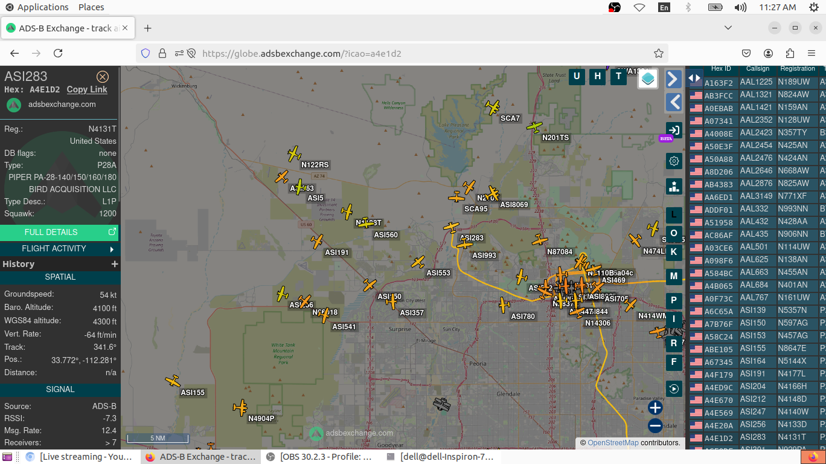Open FULL DETAILS for ASI283
The width and height of the screenshot is (826, 464).
coord(59,232)
